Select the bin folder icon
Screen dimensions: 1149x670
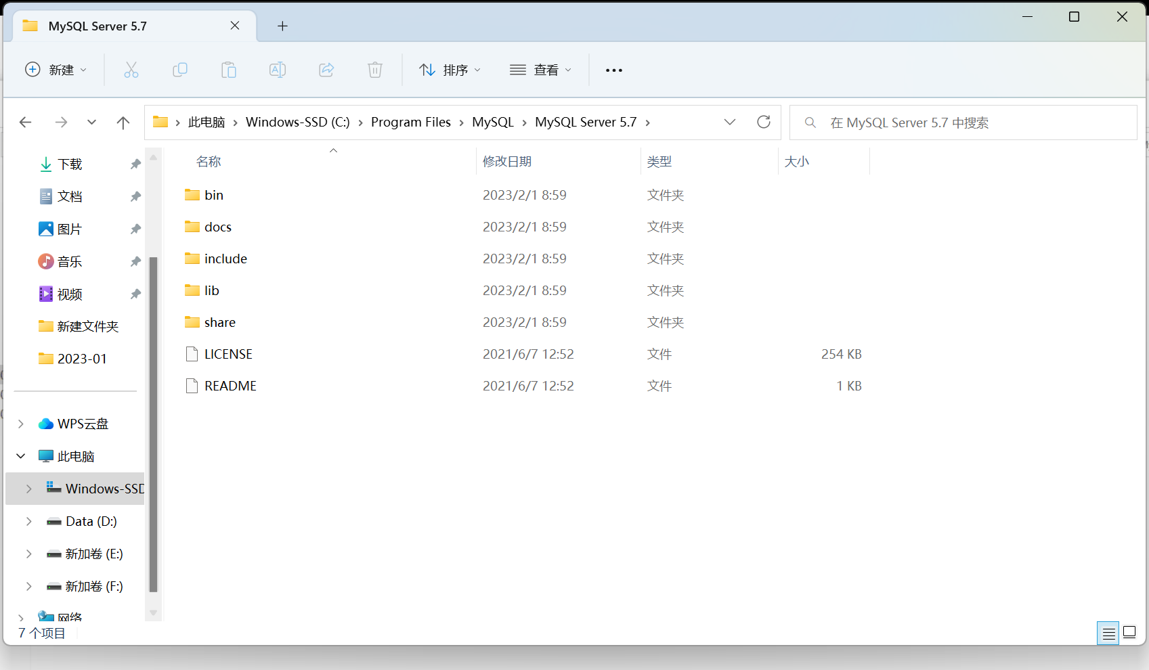click(x=192, y=195)
